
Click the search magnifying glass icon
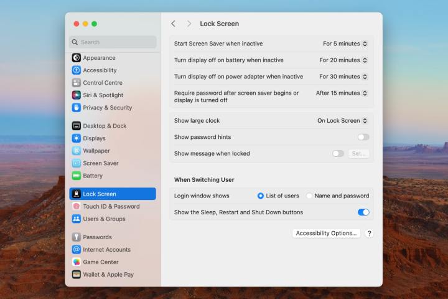point(75,42)
